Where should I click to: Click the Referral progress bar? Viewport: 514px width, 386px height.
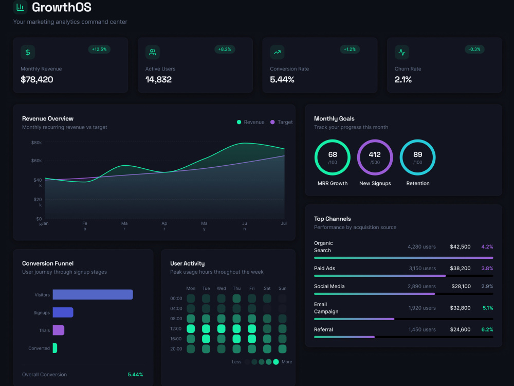(403, 337)
